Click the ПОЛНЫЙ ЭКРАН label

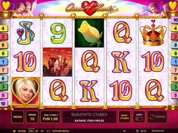61,131
